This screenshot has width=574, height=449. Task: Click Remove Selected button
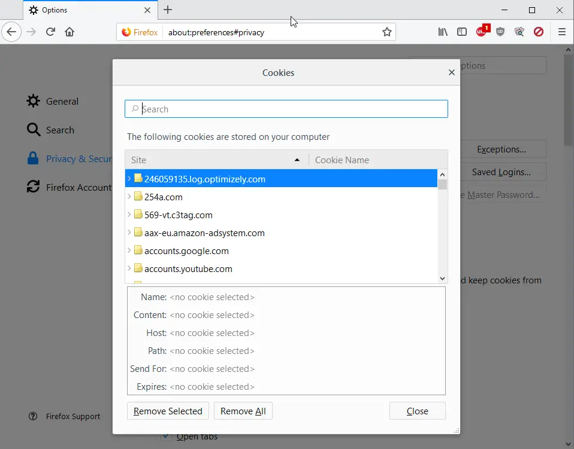(168, 411)
